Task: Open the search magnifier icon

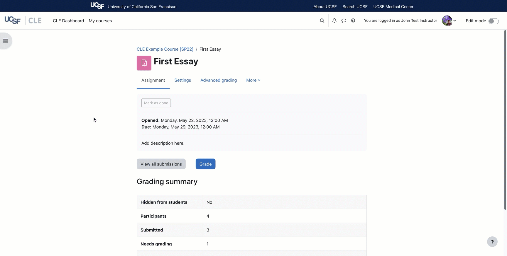Action: point(322,21)
